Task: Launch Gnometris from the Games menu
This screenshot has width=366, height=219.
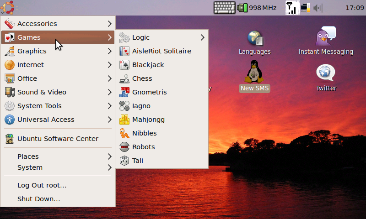Action: click(x=149, y=92)
